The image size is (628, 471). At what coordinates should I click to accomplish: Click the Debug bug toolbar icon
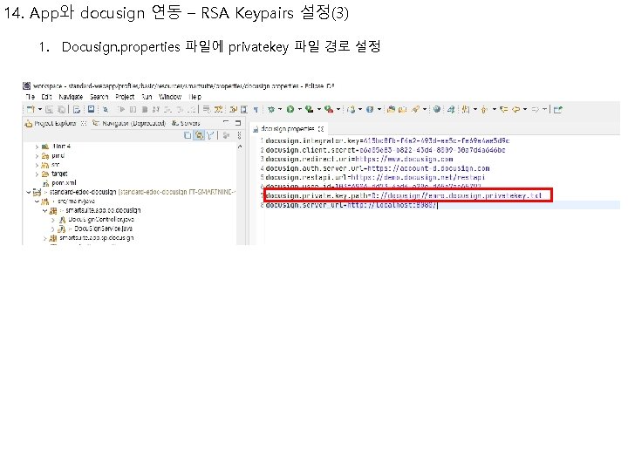271,109
